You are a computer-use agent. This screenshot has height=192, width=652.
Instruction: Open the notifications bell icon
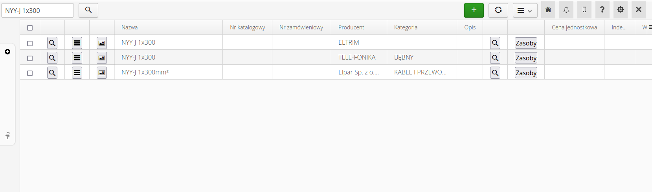(566, 10)
